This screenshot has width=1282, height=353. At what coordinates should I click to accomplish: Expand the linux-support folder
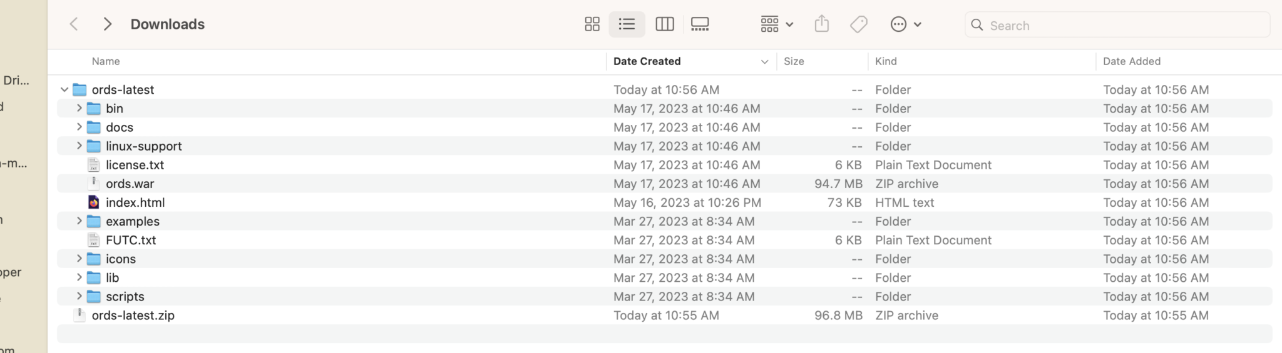click(79, 146)
